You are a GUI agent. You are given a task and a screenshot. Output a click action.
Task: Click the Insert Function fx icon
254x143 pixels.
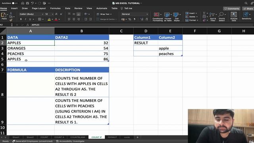(28, 25)
